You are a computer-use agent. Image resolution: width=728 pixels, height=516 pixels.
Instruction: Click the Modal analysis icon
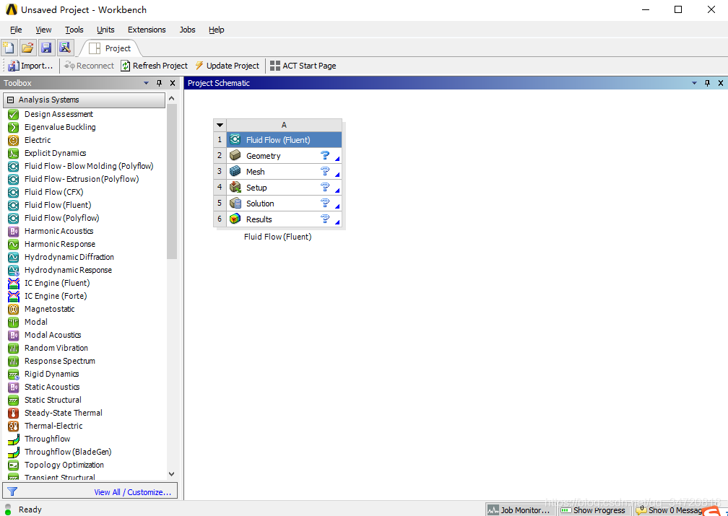[x=14, y=322]
